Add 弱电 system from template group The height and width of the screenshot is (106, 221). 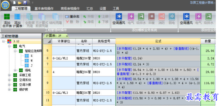pyautogui.click(x=172, y=19)
